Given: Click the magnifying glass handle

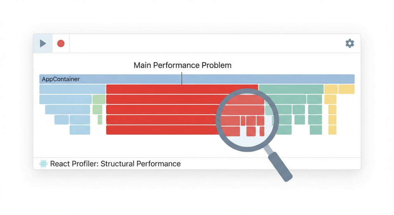Looking at the screenshot, I should (x=279, y=166).
